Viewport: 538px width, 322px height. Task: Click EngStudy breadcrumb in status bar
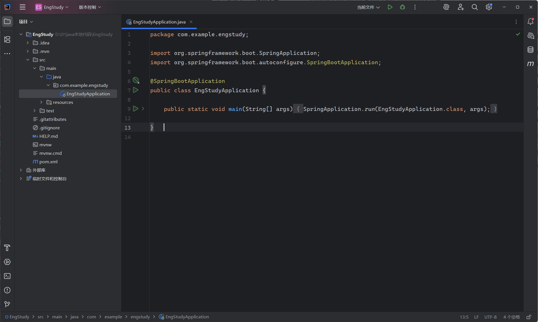tap(17, 317)
